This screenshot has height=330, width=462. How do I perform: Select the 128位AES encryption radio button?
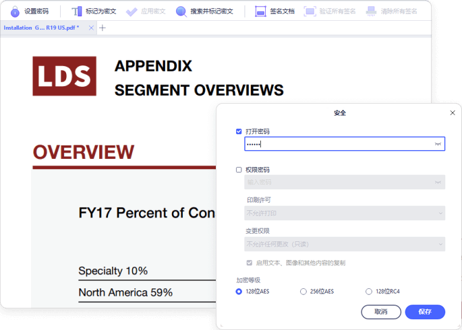pyautogui.click(x=239, y=292)
